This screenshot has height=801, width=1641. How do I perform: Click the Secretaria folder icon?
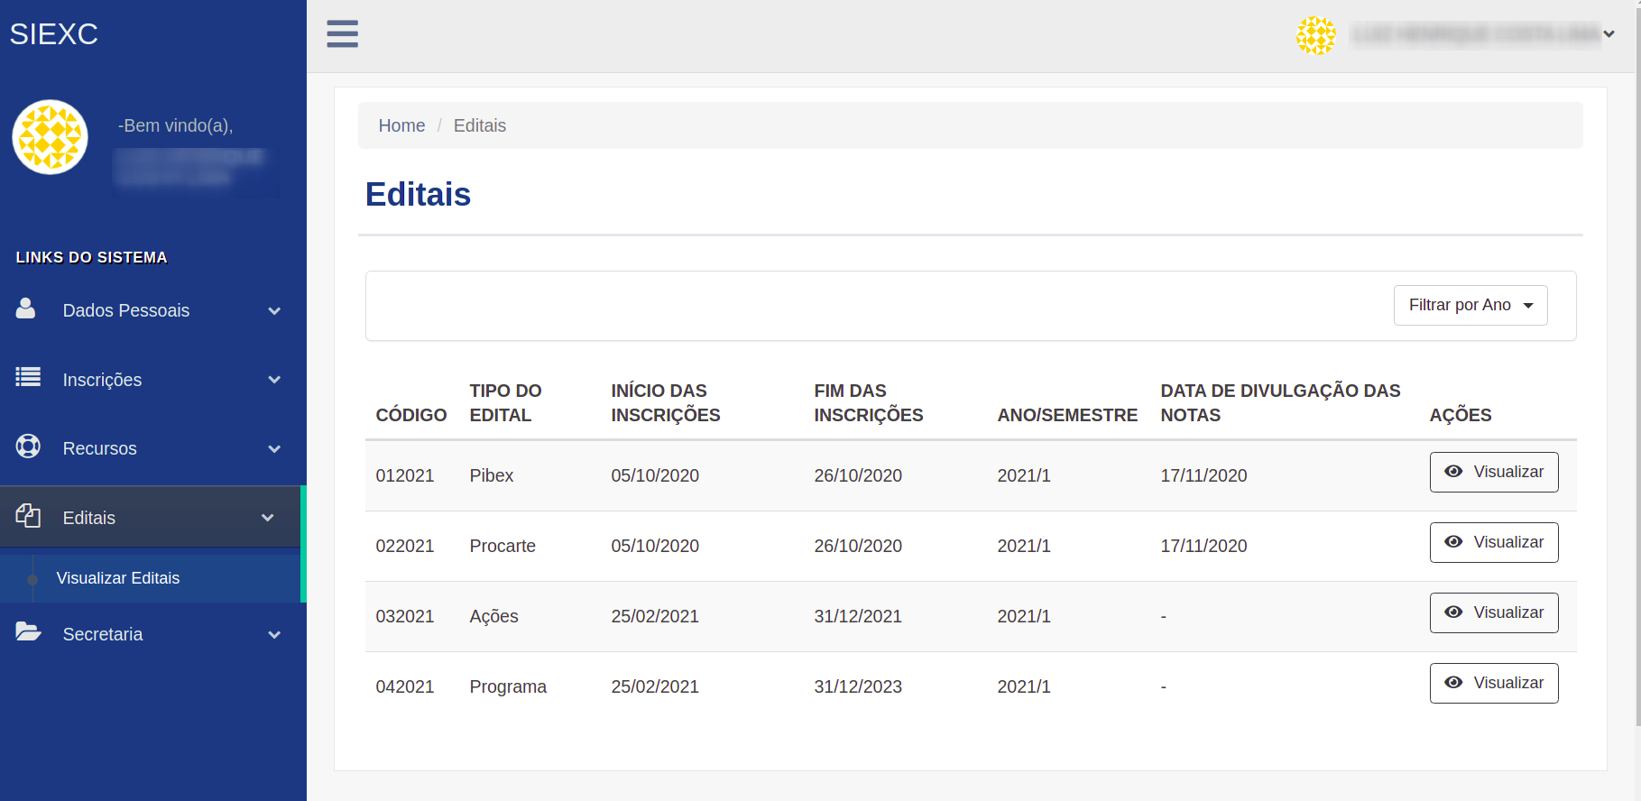click(28, 632)
